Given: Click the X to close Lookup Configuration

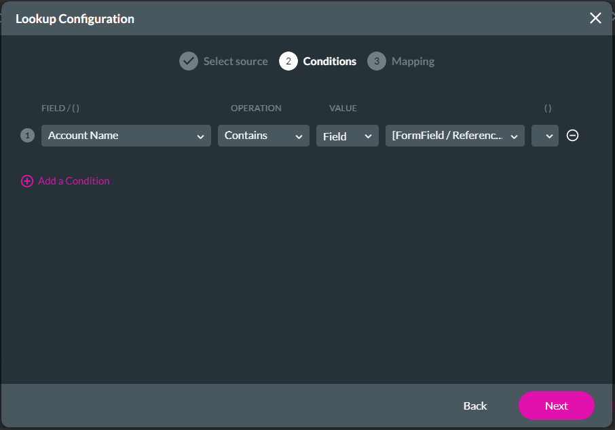Looking at the screenshot, I should pos(595,18).
